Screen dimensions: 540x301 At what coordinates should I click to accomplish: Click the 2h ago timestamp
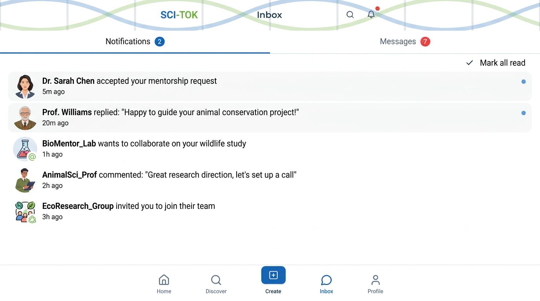tap(53, 186)
